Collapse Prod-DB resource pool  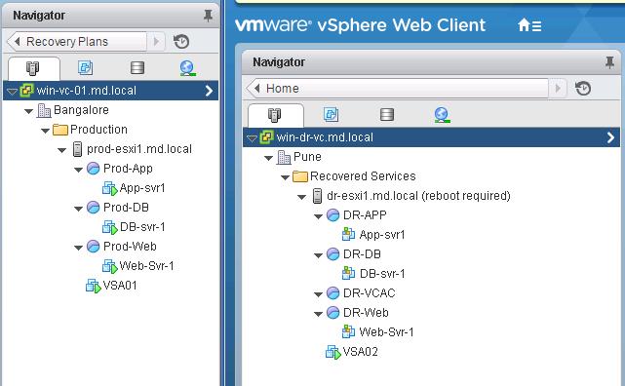(x=79, y=209)
